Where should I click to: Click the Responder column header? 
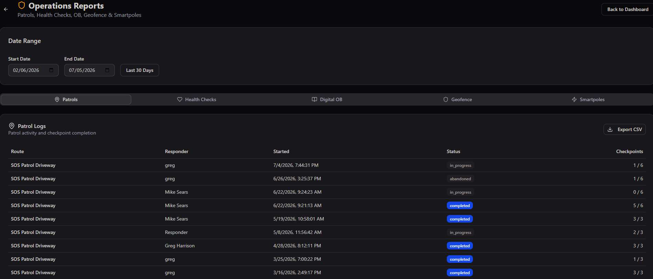177,151
